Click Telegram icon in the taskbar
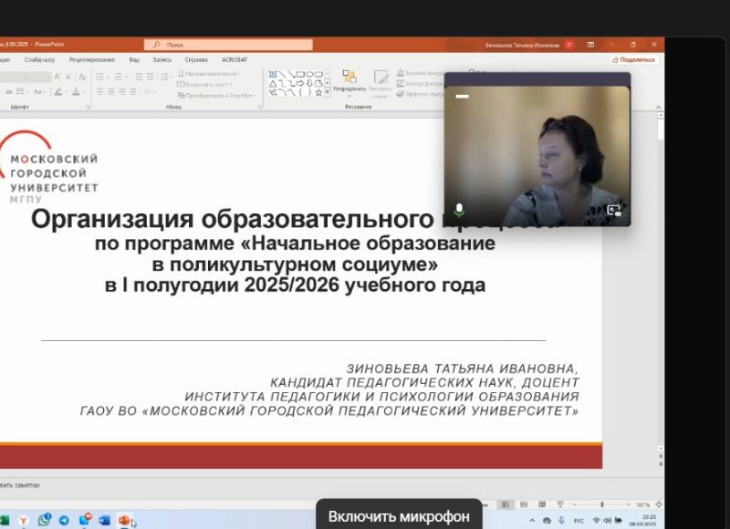Screen dimensions: 730x529 pos(64,520)
